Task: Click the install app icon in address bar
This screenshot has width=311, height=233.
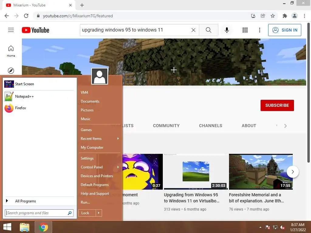Action: (x=253, y=16)
